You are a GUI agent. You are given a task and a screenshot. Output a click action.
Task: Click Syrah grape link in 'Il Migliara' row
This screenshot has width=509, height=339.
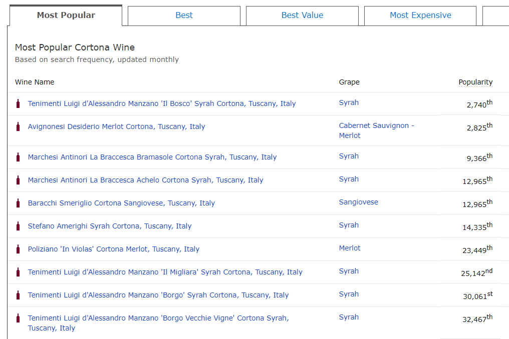(x=349, y=271)
